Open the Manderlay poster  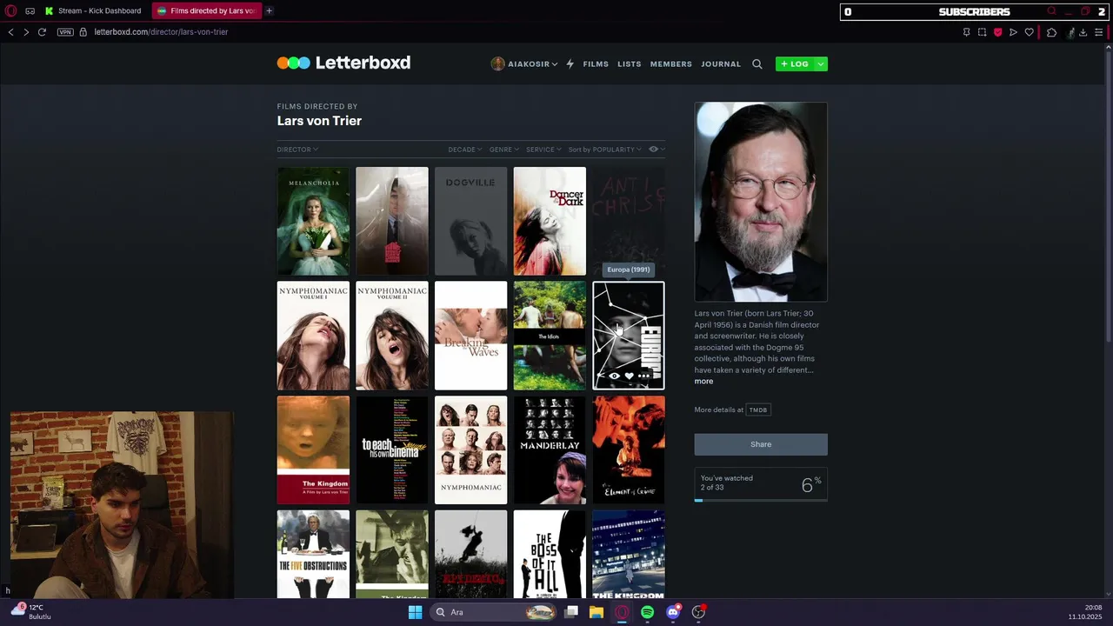pyautogui.click(x=550, y=450)
